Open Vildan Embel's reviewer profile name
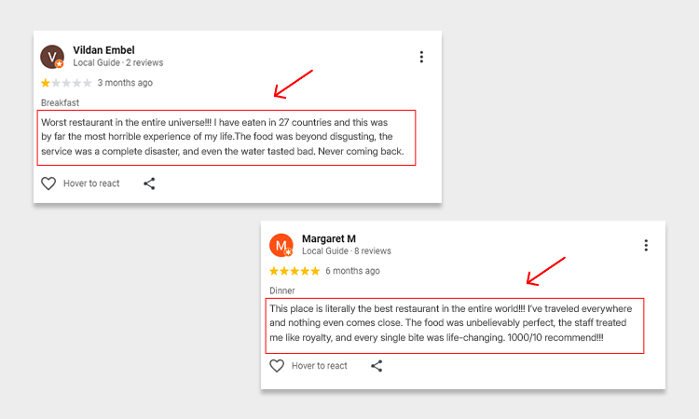699x419 pixels. (x=105, y=50)
